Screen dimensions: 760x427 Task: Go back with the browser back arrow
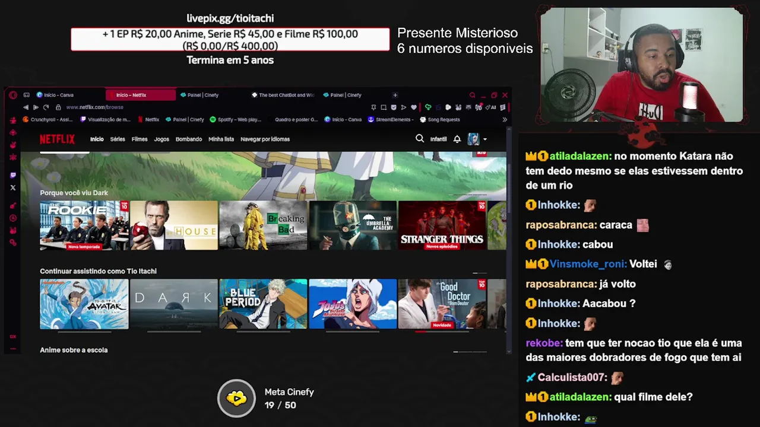click(x=26, y=107)
